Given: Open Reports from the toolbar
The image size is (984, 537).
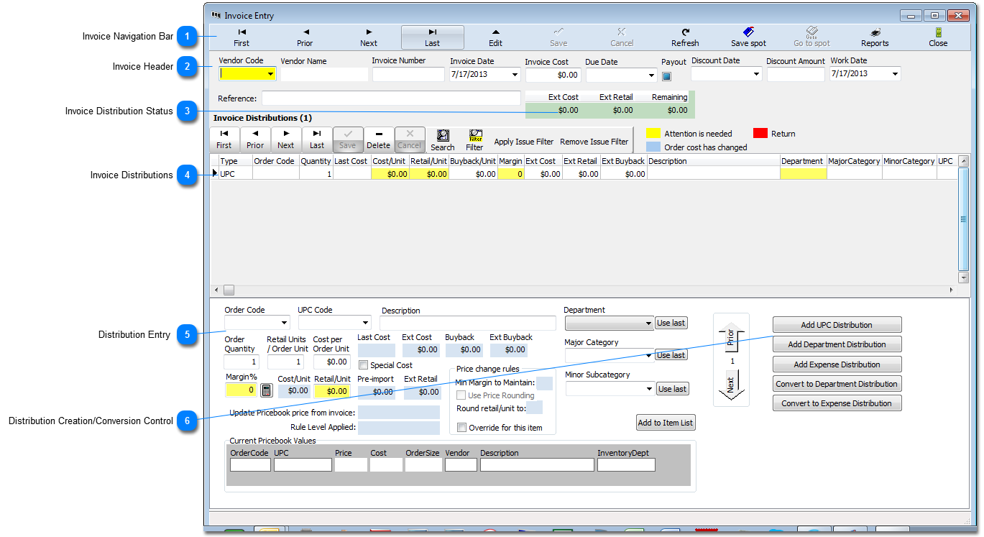Looking at the screenshot, I should tap(874, 37).
